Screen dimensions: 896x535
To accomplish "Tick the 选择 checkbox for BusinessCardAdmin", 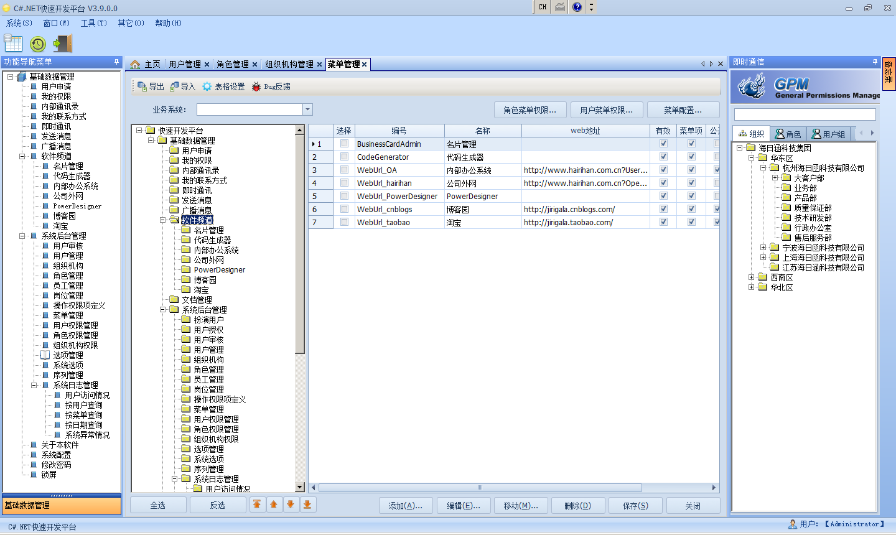I will 344,144.
